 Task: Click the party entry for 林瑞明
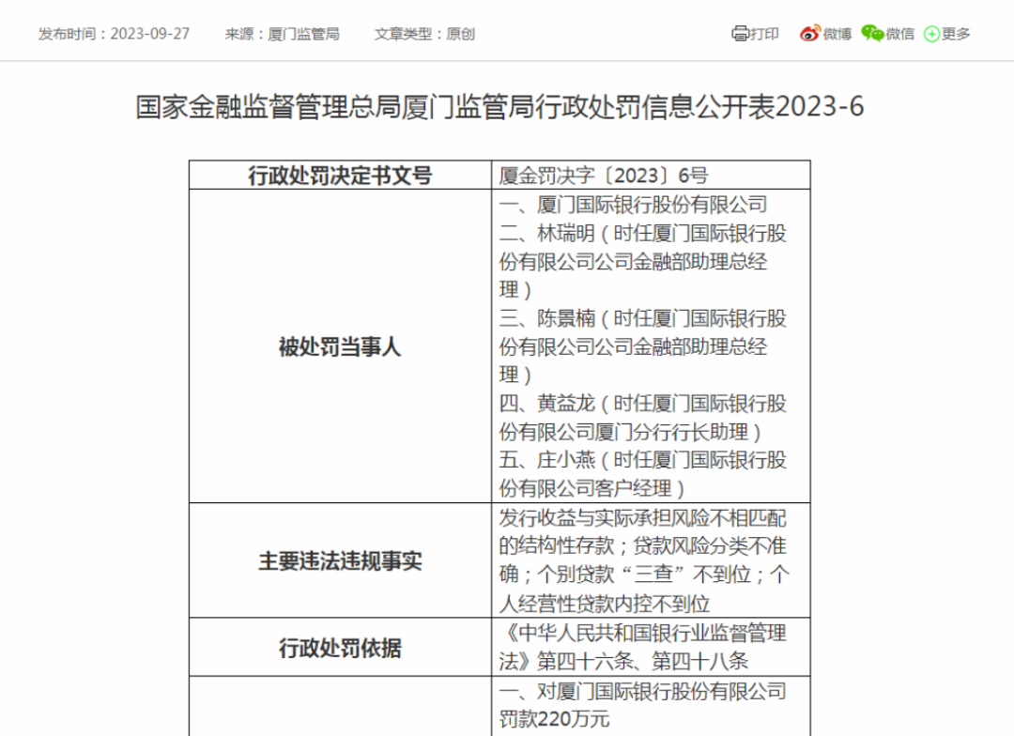pyautogui.click(x=643, y=261)
